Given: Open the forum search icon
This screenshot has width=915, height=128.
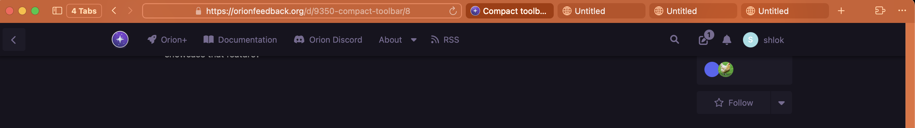Looking at the screenshot, I should click(x=674, y=39).
